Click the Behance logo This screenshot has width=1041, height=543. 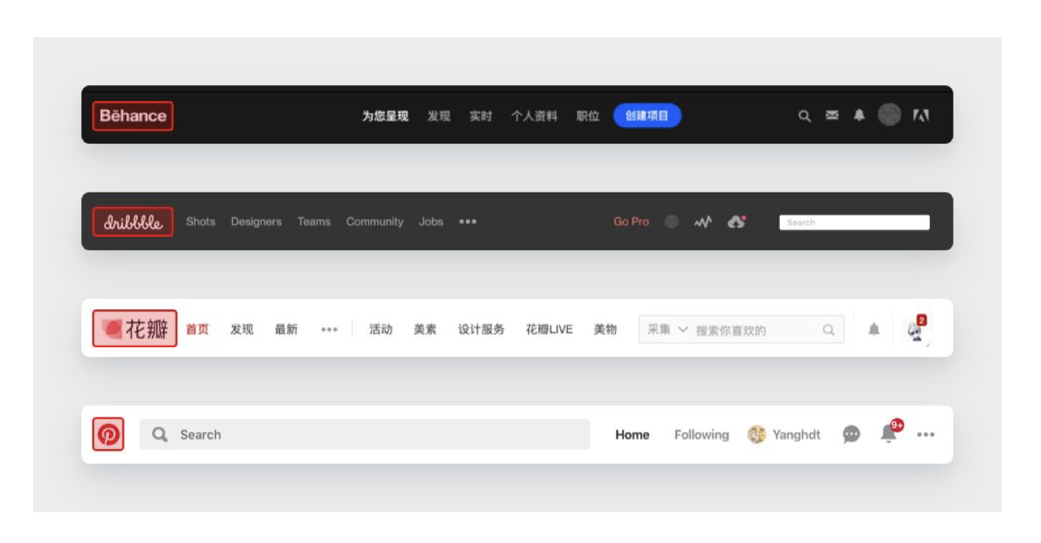pos(132,116)
